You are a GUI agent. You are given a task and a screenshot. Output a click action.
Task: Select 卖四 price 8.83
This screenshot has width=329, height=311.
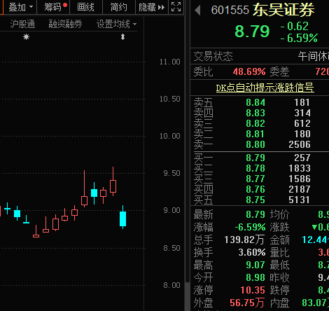coord(255,113)
